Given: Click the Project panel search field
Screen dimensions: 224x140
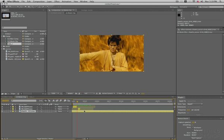Looking at the screenshot, I should (x=14, y=28).
